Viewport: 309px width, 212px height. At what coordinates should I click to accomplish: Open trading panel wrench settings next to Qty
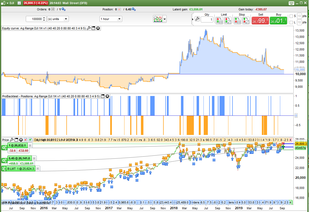point(197,19)
